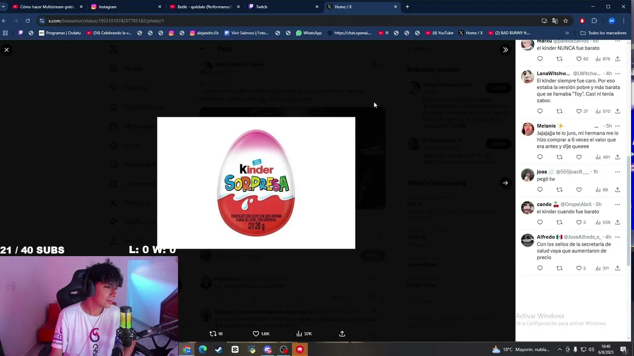Collapse the reply sidebar with double-chevron icon
The image size is (634, 356).
[x=505, y=50]
